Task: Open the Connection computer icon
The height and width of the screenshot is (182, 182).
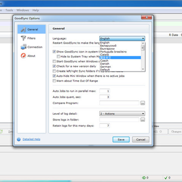Action: coord(23,47)
